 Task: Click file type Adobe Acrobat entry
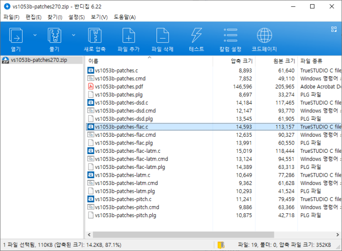(321, 87)
